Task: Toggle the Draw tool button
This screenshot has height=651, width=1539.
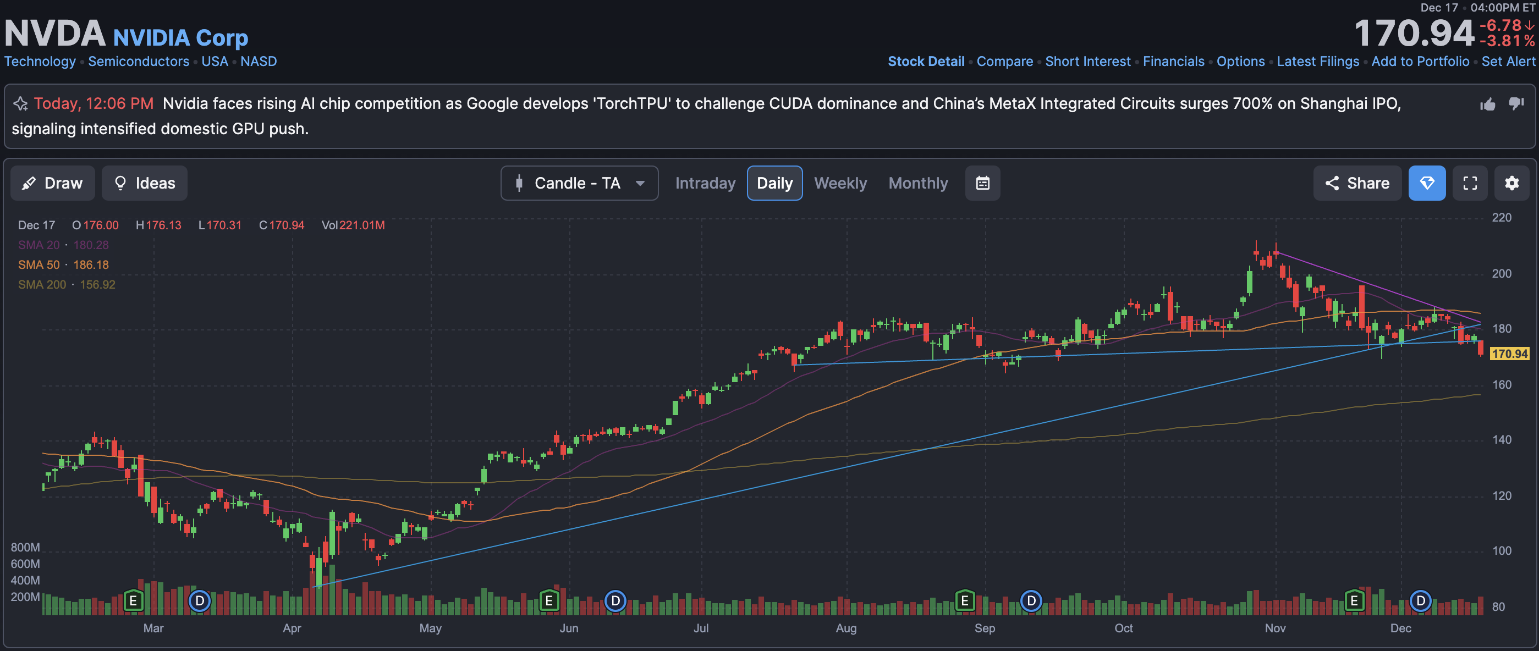Action: tap(53, 183)
